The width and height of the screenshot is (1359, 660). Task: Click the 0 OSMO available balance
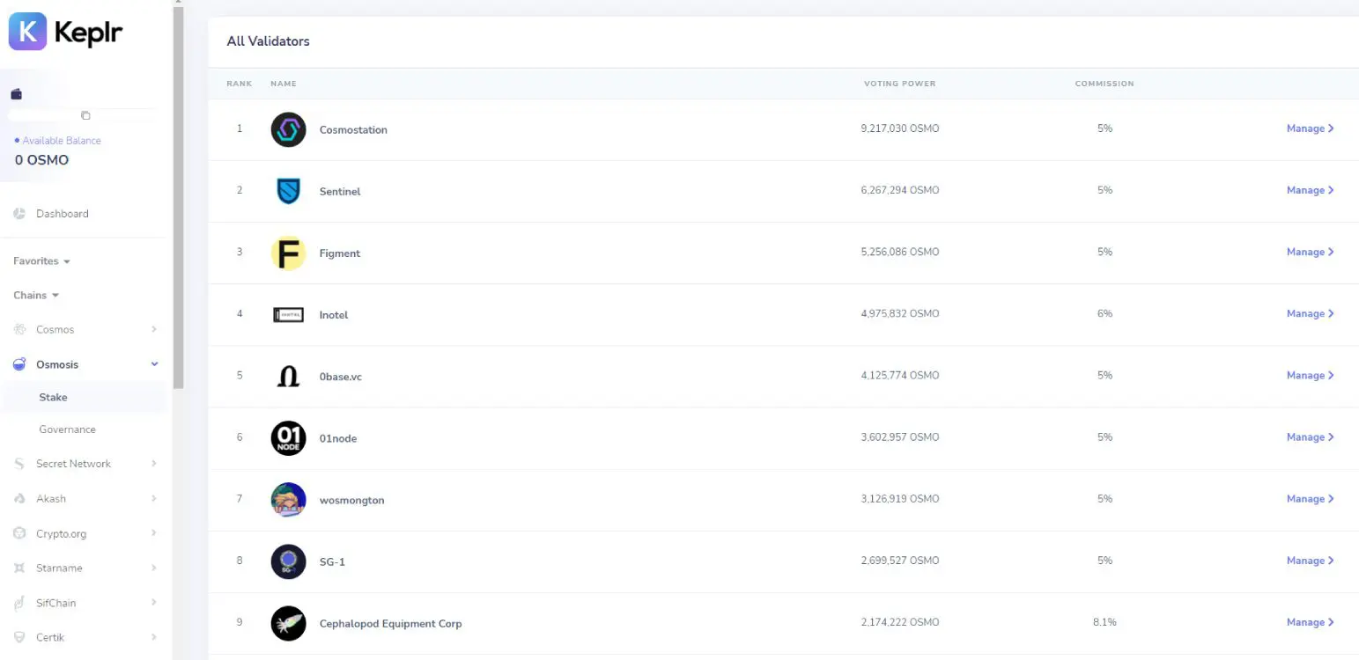41,160
